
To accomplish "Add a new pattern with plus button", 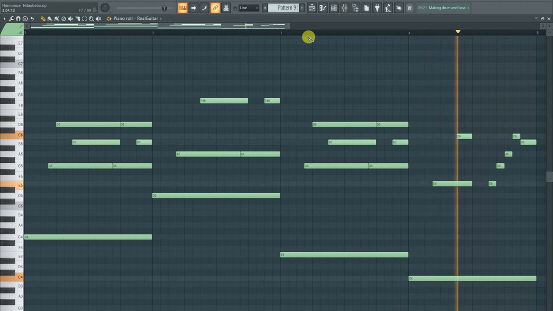I will [x=302, y=8].
